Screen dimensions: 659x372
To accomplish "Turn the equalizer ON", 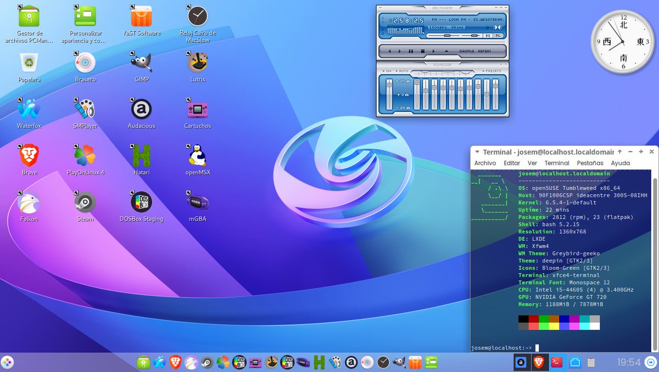I will click(387, 71).
